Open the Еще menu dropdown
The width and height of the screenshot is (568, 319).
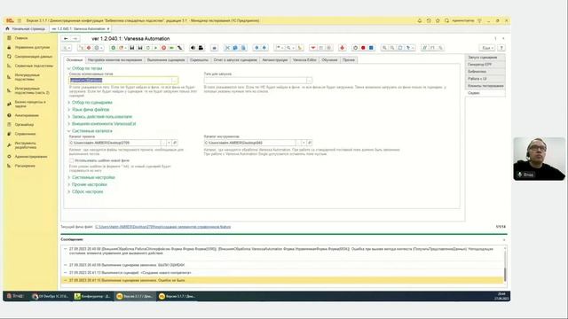coord(487,48)
